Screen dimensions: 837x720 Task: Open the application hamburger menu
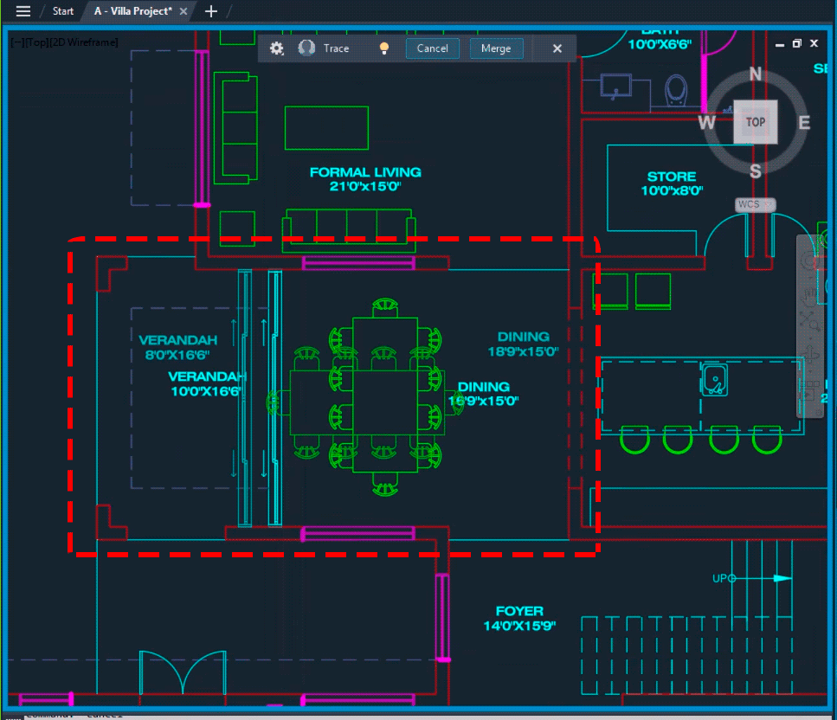23,11
